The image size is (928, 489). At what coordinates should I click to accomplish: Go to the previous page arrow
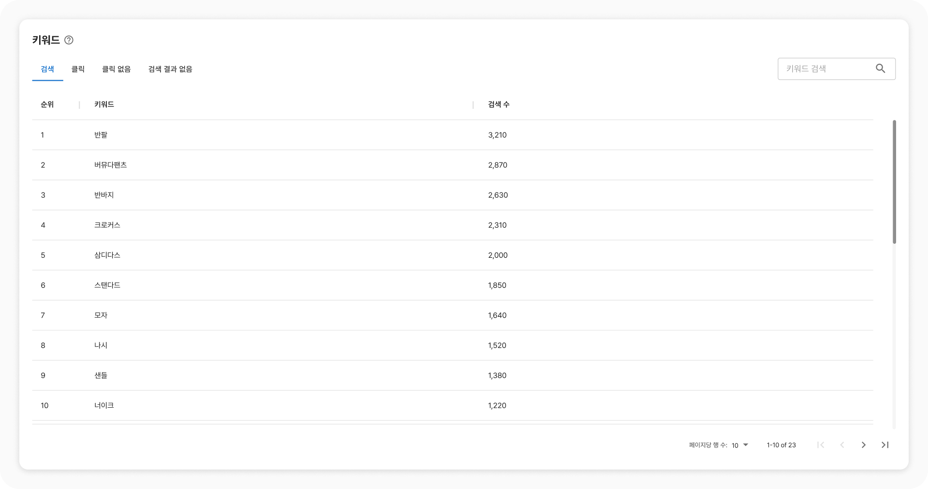click(x=842, y=445)
